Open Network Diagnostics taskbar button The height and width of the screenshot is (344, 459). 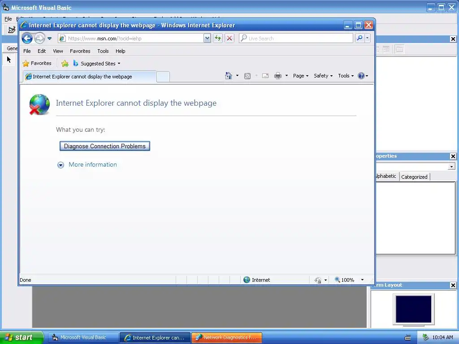point(227,338)
